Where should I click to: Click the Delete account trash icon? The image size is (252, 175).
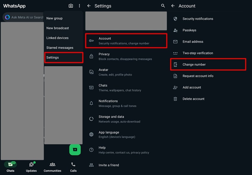(x=175, y=99)
